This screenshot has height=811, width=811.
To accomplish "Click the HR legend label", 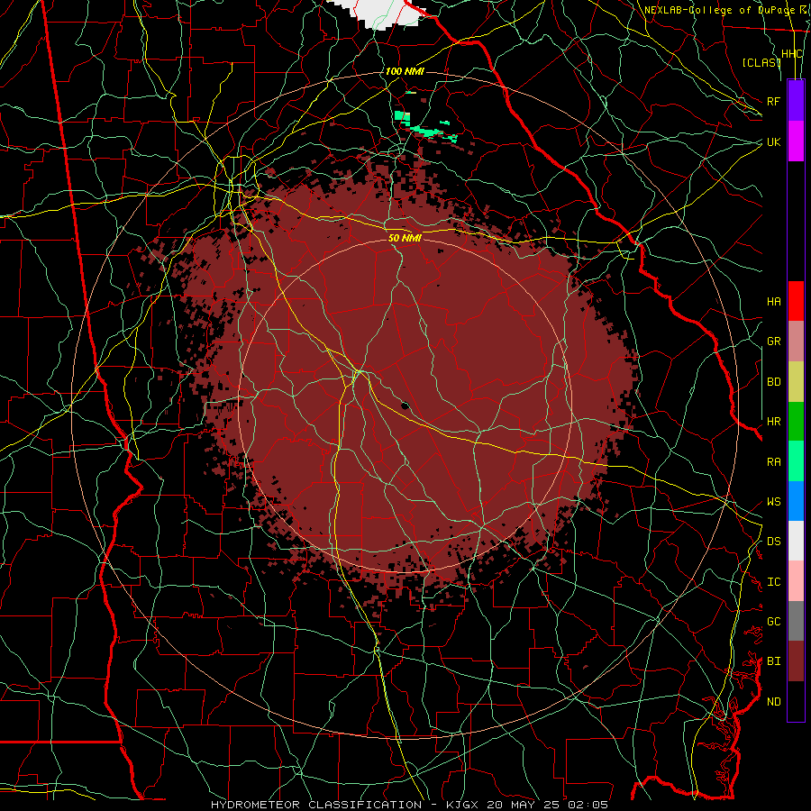I will pyautogui.click(x=774, y=422).
